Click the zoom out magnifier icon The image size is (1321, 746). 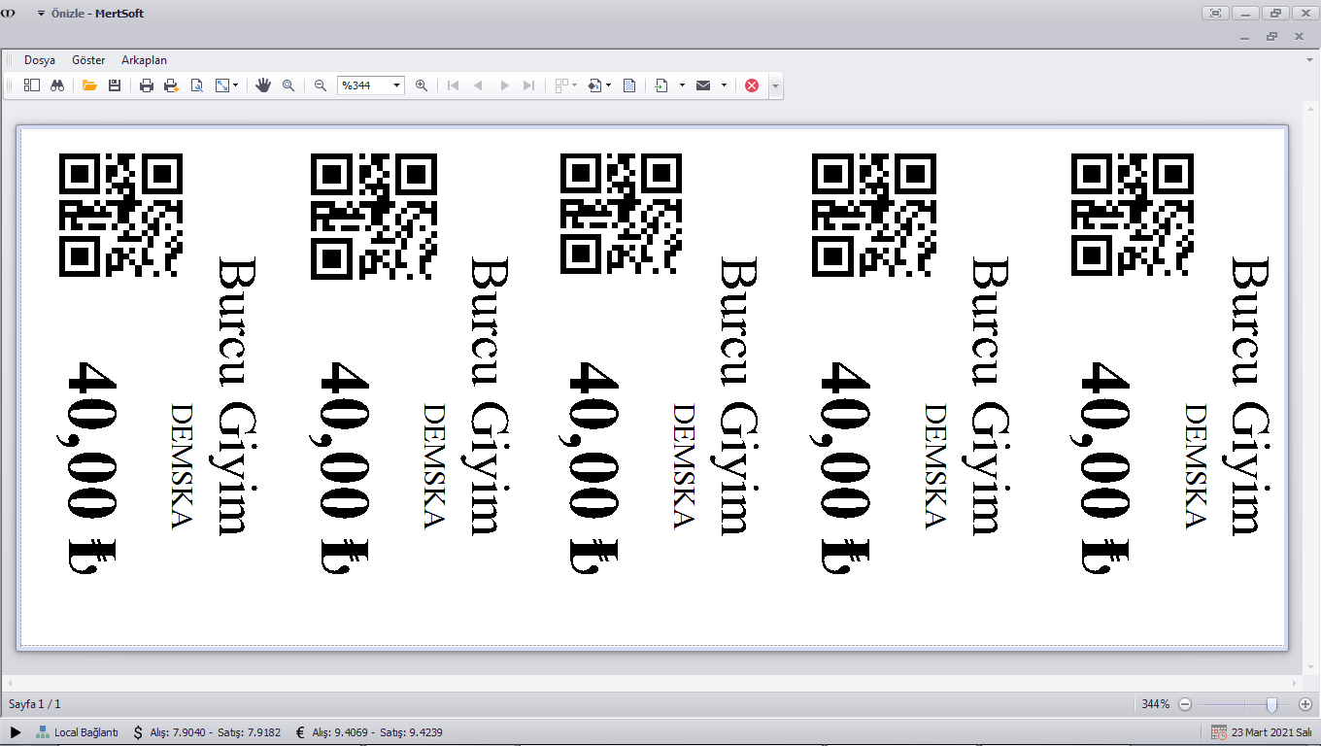(x=321, y=85)
